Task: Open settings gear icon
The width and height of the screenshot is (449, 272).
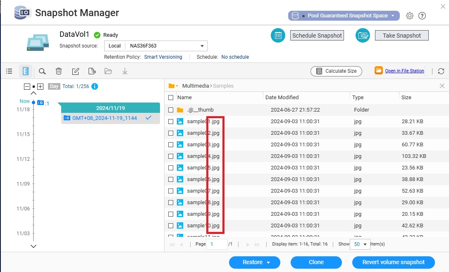Action: (x=410, y=16)
